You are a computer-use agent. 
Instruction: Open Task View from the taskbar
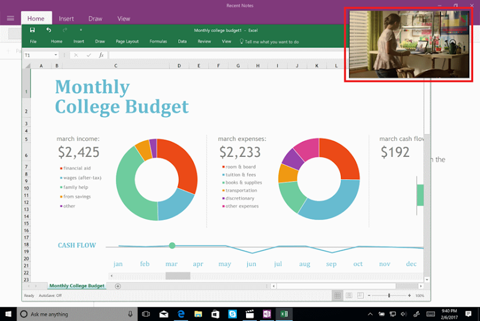pyautogui.click(x=146, y=314)
